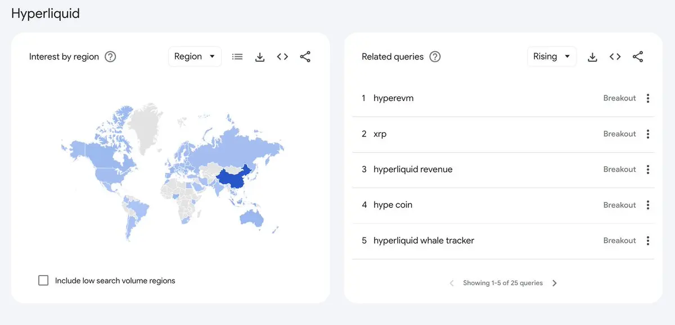Download Interest by region data as CSV
This screenshot has height=325, width=675.
coord(260,57)
